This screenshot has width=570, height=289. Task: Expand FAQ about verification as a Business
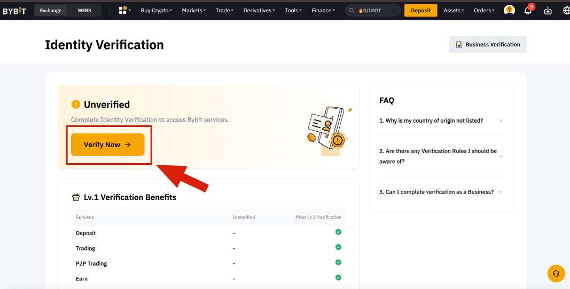coord(441,192)
